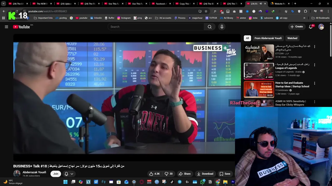
Task: Open the Ad library bookmark
Action: pos(226,18)
